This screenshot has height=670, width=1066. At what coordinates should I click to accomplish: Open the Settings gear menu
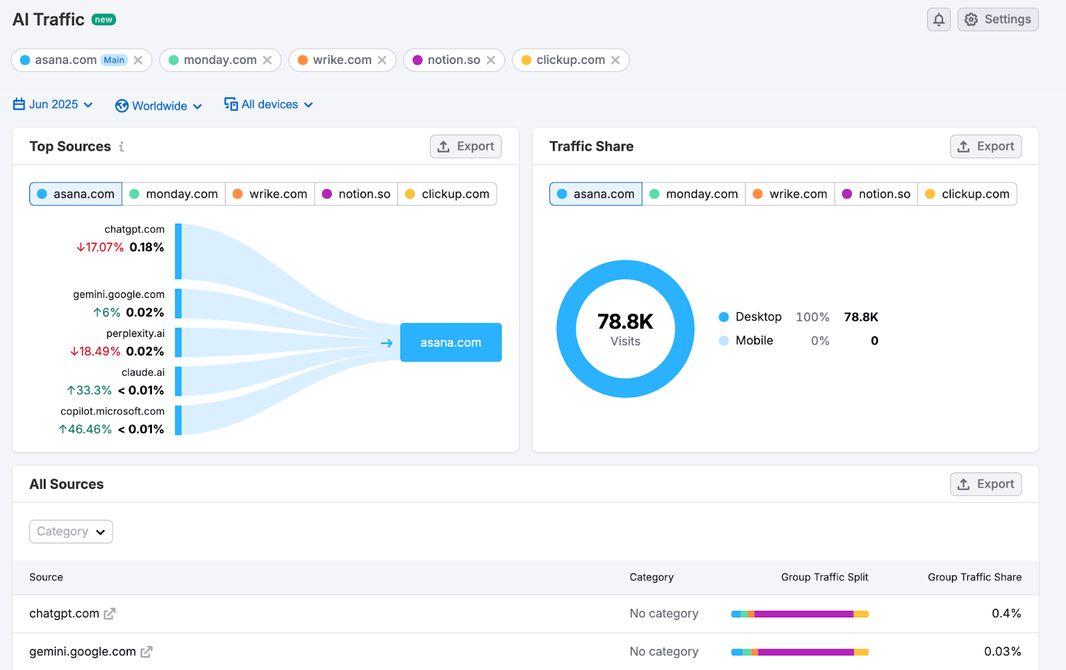point(997,19)
